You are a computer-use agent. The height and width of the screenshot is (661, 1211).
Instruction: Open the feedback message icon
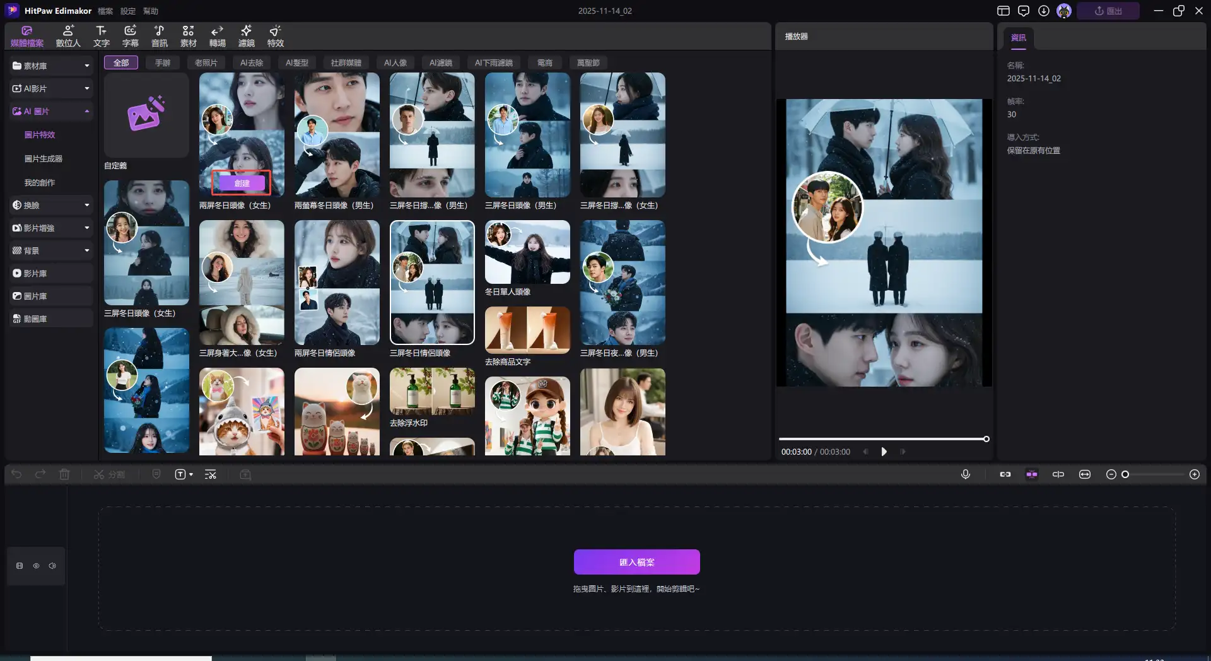click(1024, 11)
